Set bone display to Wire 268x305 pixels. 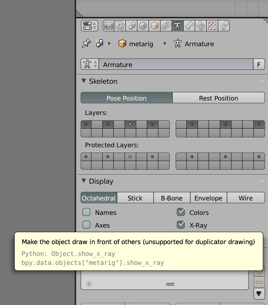point(246,198)
